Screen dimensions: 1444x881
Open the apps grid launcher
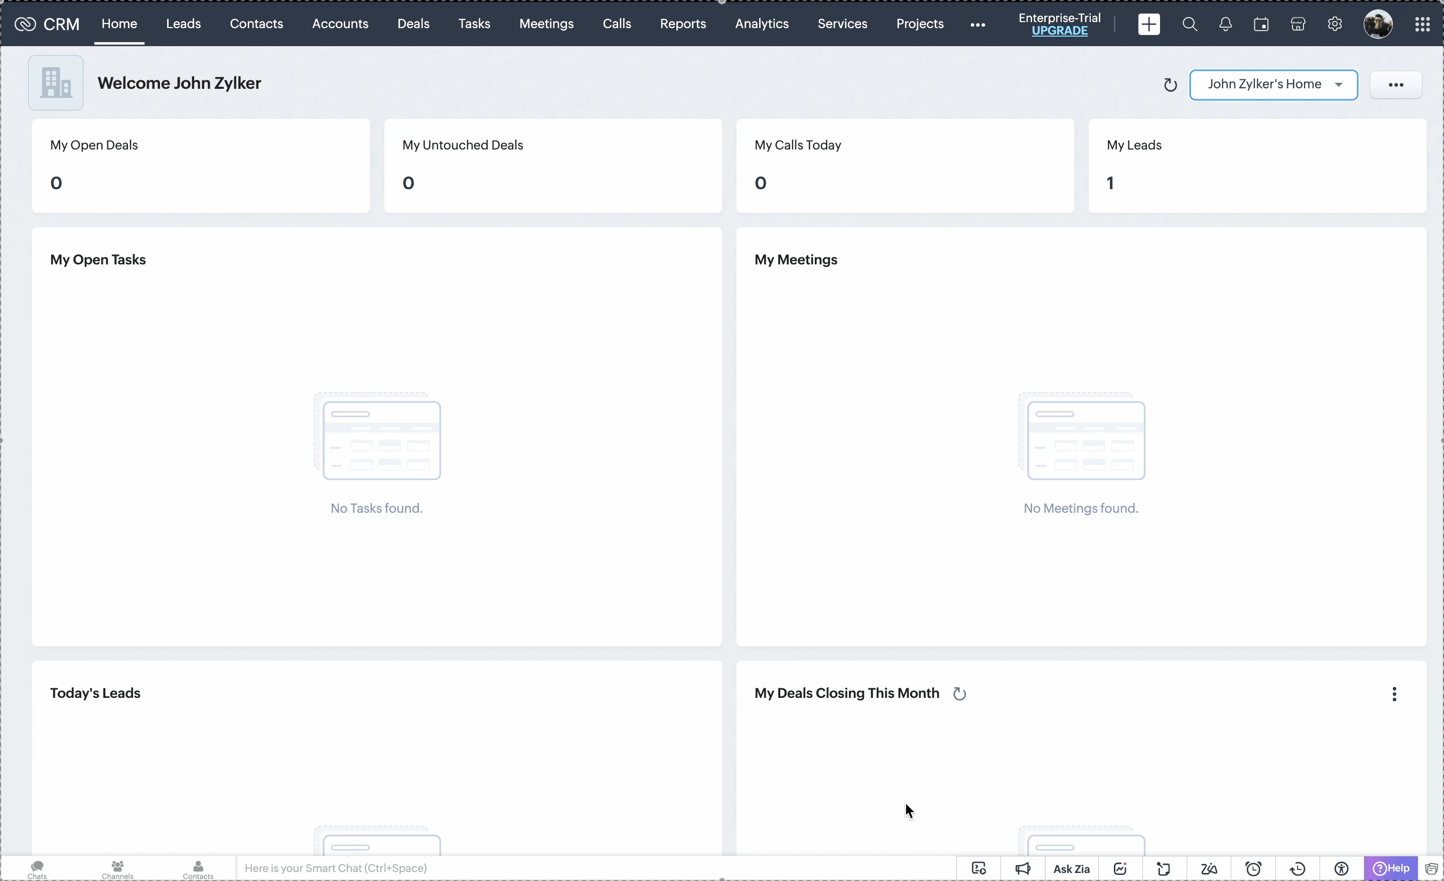(x=1422, y=24)
